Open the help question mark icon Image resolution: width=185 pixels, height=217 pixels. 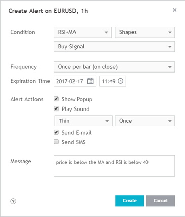[x=13, y=201]
